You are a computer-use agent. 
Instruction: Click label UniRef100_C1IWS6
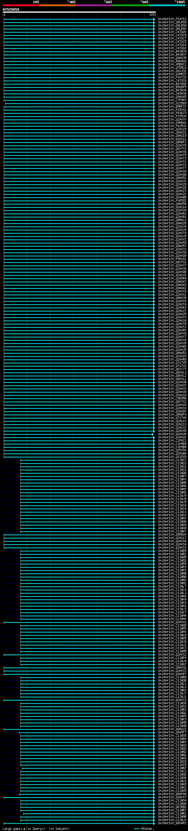coord(172,703)
